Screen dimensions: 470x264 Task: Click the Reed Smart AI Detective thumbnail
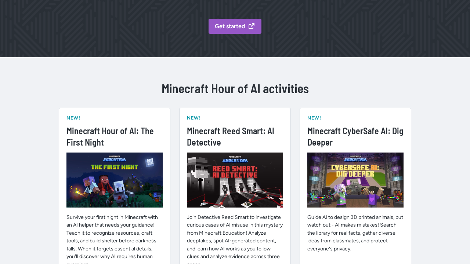(235, 180)
